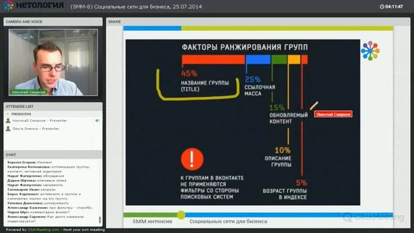Click the avatar icon next to Николай Смирнов
The height and width of the screenshot is (233, 414).
(x=8, y=121)
